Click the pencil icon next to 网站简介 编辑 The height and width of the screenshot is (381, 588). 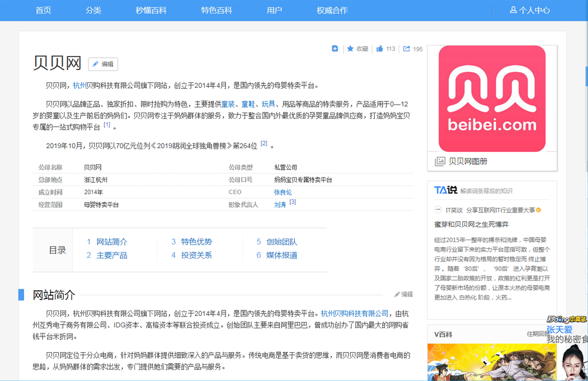(x=397, y=295)
